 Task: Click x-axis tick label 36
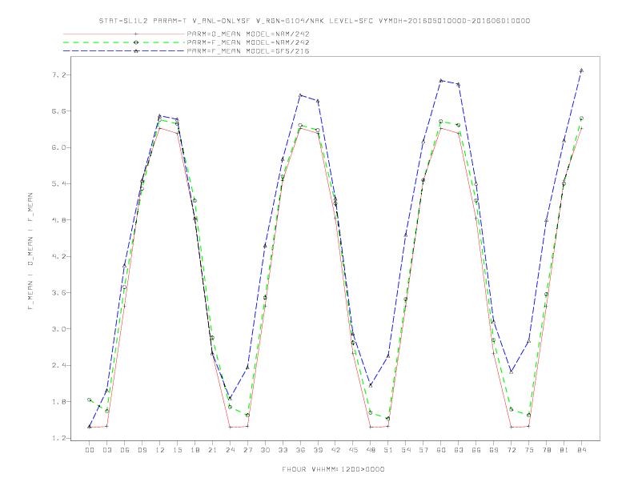coord(300,450)
